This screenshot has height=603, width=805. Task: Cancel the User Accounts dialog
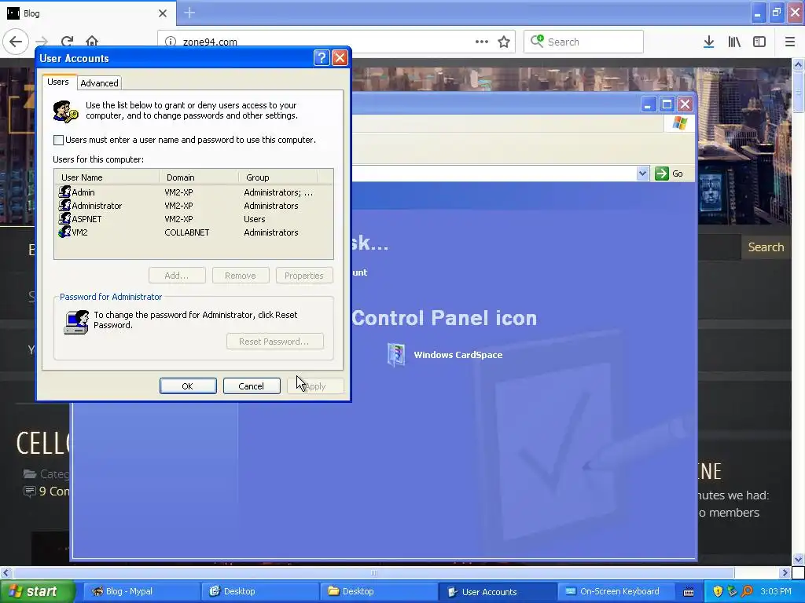point(252,386)
